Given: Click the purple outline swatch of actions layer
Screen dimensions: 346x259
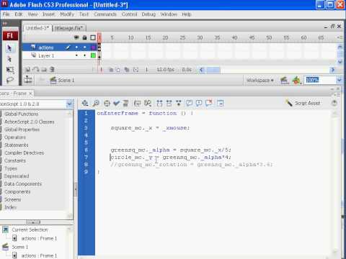Looking at the screenshot, I should point(93,47).
